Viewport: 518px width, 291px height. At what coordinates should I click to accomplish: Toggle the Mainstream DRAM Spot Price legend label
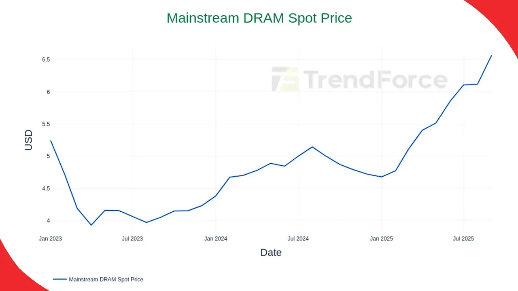106,279
